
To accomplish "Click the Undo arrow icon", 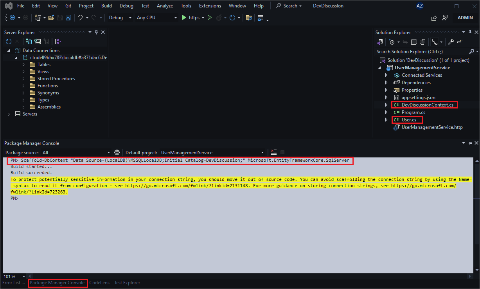I will 80,18.
